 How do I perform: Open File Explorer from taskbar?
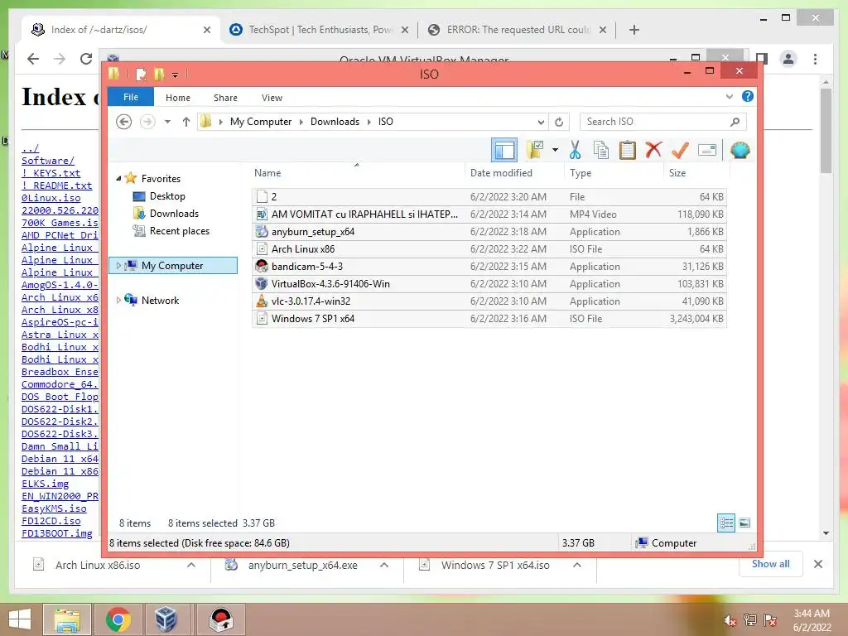click(x=67, y=619)
